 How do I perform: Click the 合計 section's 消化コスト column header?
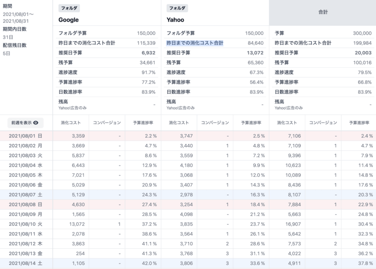[x=287, y=123]
